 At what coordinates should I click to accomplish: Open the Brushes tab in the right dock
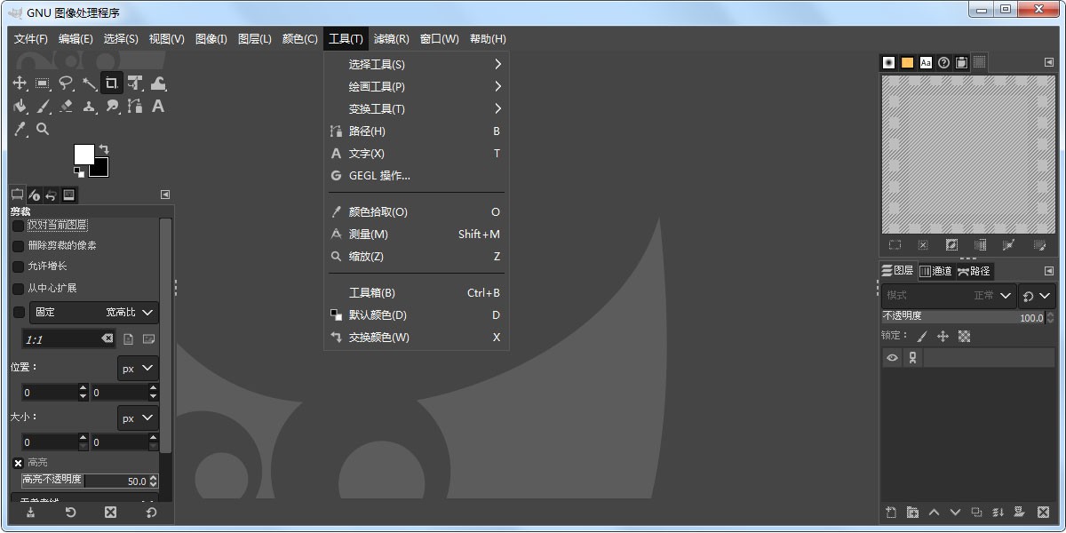point(887,62)
